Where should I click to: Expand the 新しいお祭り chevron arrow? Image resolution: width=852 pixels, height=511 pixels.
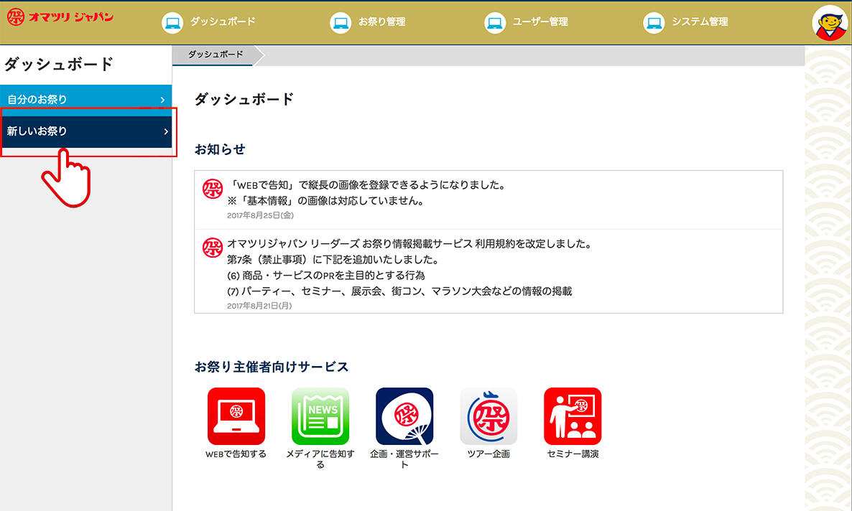point(166,131)
